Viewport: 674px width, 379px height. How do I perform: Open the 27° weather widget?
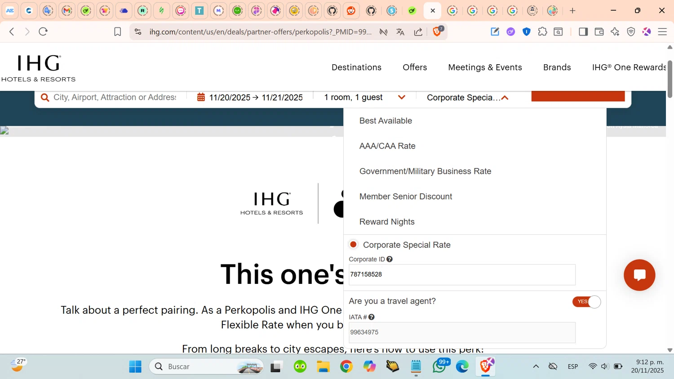18,366
